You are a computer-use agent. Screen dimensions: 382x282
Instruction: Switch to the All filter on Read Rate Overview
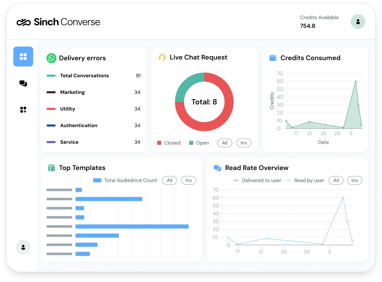(x=336, y=180)
